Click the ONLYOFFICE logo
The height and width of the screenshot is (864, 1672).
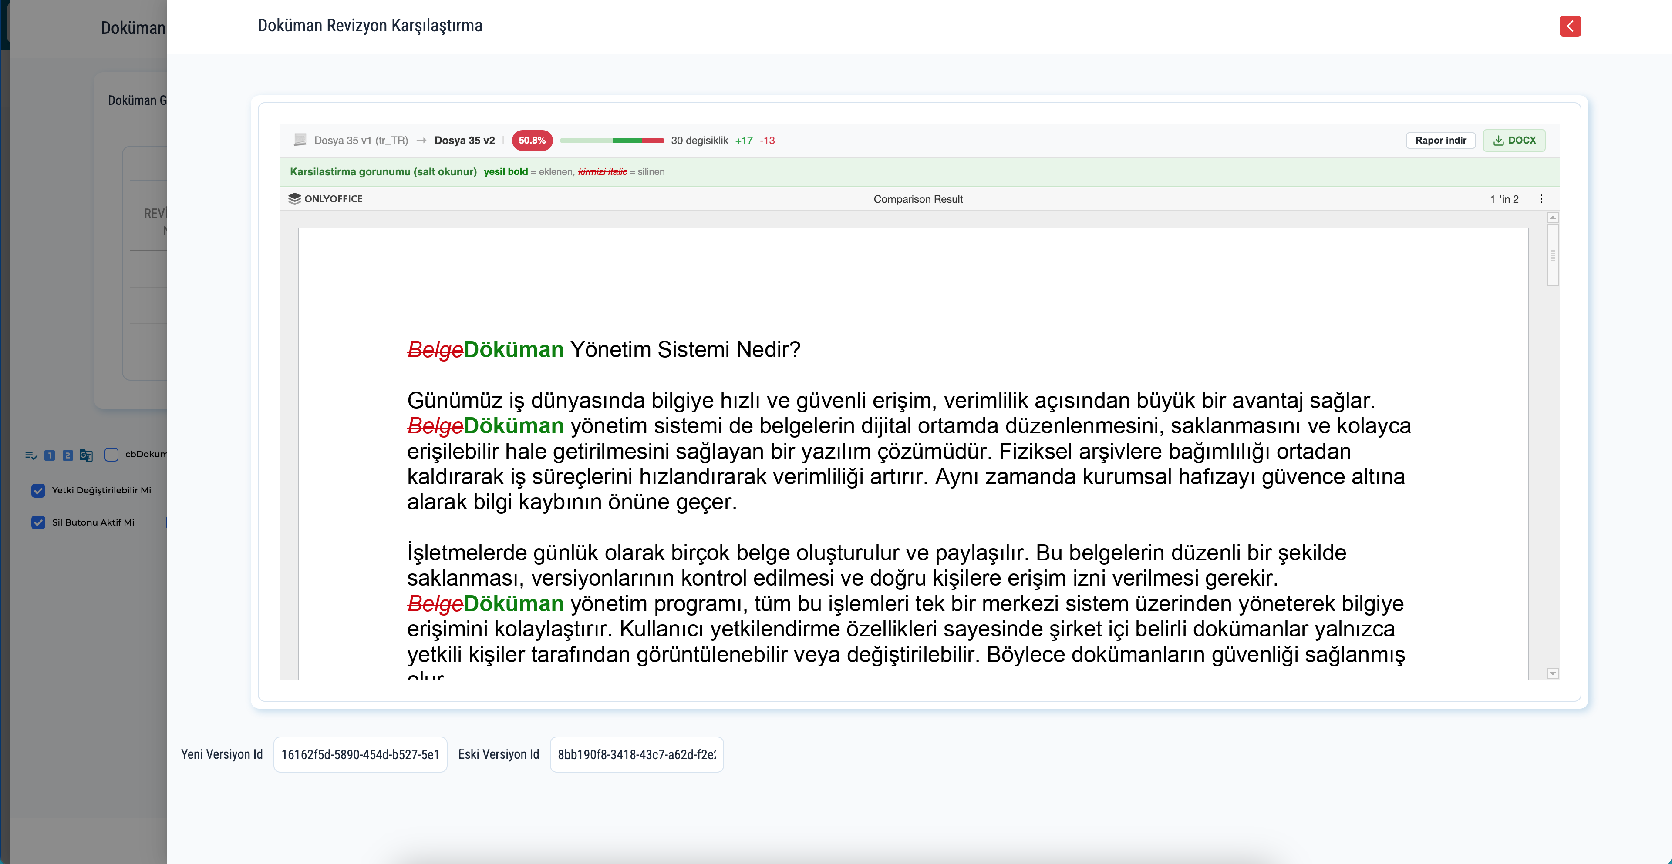click(325, 198)
